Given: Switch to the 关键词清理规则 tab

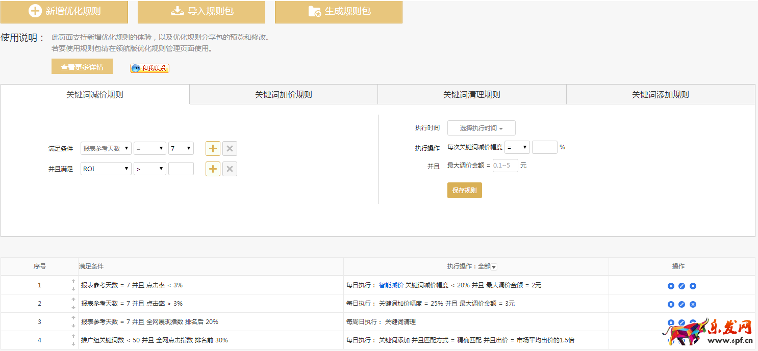Looking at the screenshot, I should (472, 95).
